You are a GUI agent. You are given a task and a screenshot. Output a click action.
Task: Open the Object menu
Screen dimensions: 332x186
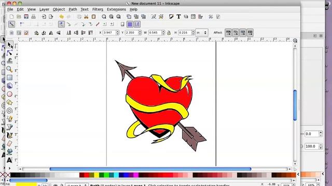[59, 9]
